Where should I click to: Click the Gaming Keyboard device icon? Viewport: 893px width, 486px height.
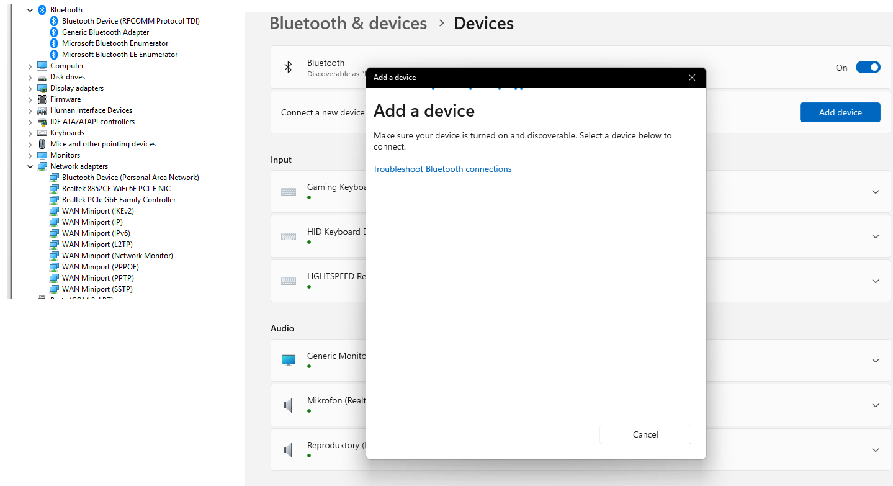click(x=289, y=192)
